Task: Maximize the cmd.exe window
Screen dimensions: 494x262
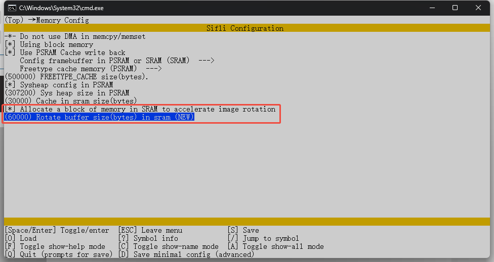Action: coord(455,8)
